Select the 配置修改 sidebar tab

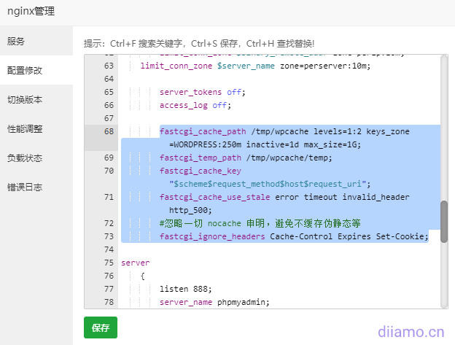tap(25, 71)
